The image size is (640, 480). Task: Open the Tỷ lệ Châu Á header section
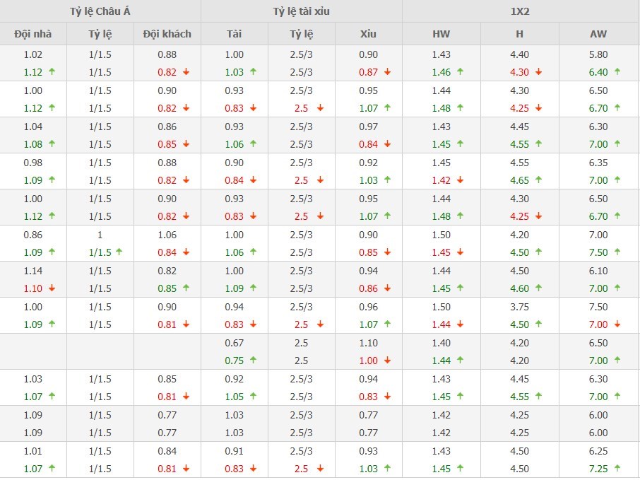[100, 11]
